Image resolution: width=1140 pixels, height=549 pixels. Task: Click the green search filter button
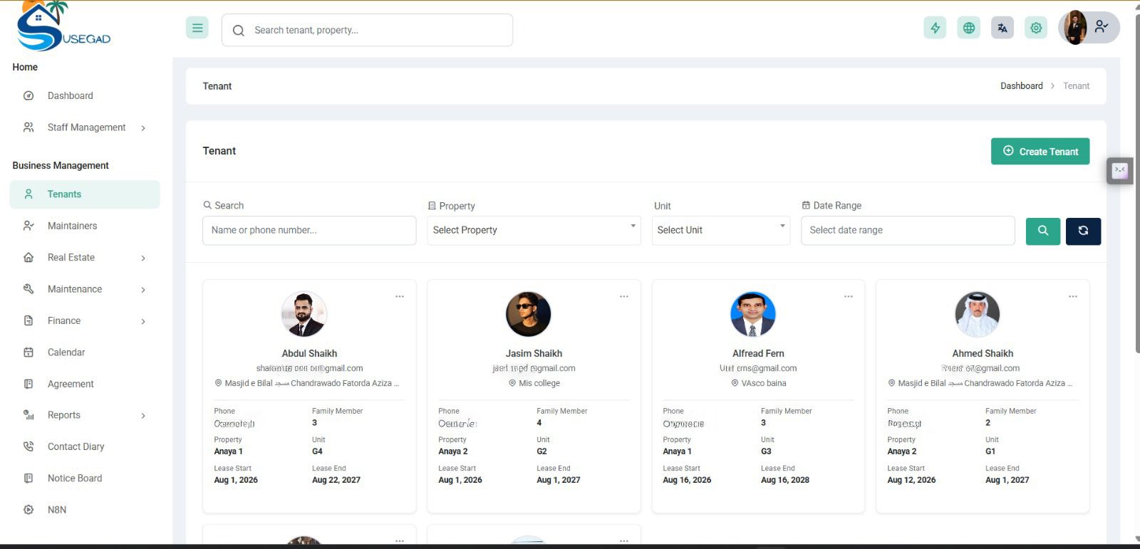(1043, 231)
